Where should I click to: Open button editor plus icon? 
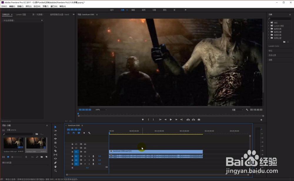point(261,120)
